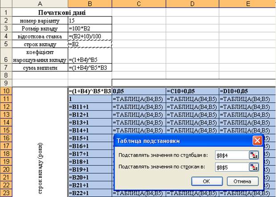Select the row 9 header

(x=6, y=83)
